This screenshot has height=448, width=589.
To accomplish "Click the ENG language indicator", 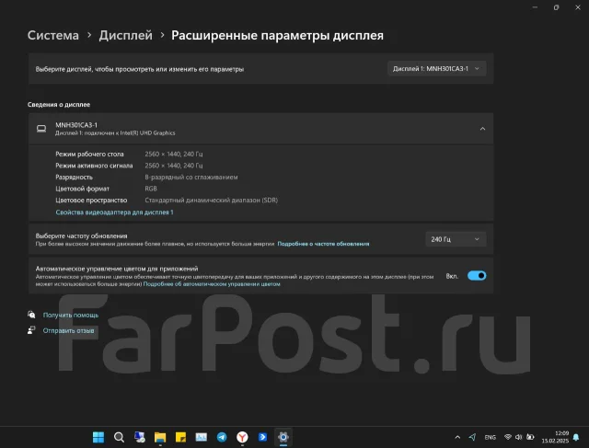I will pos(490,437).
